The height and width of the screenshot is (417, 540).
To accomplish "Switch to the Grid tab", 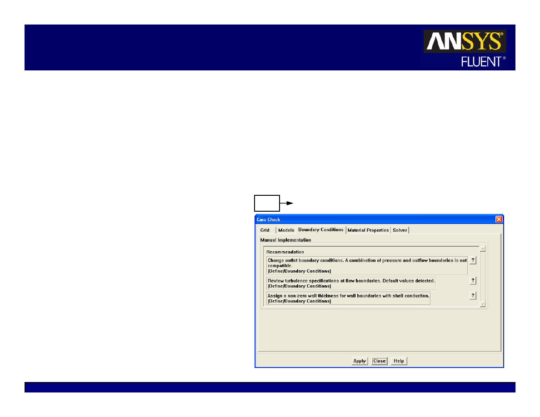I will tap(265, 230).
